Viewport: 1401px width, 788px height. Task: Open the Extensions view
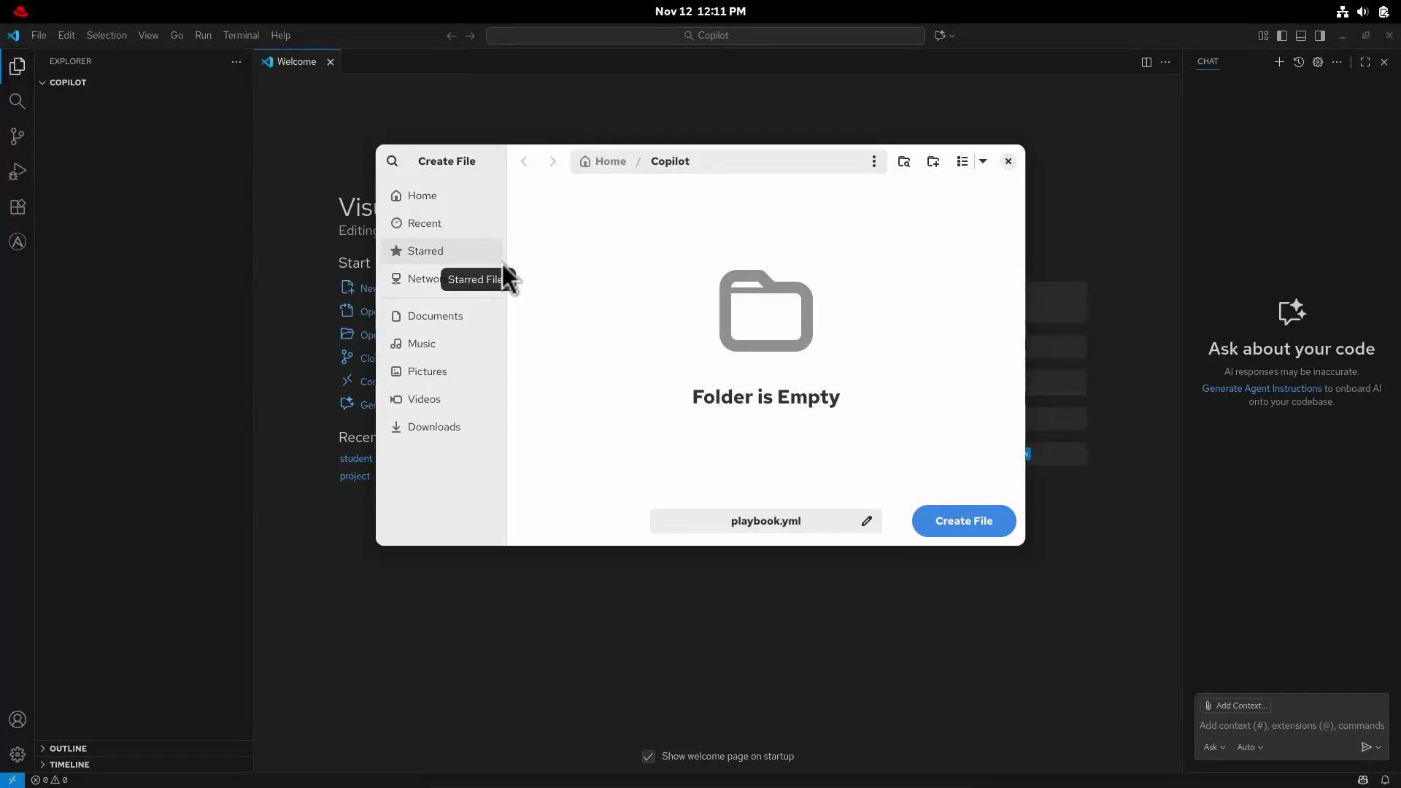[x=17, y=207]
